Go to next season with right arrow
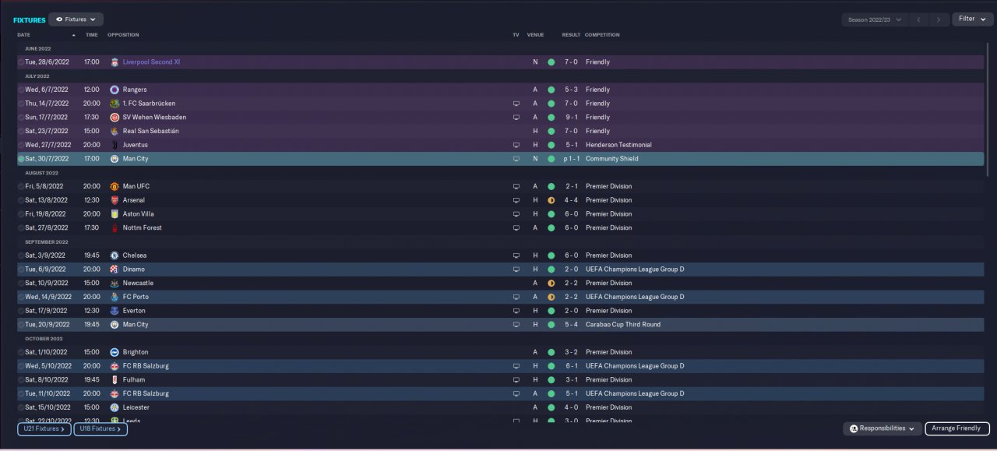Image resolution: width=997 pixels, height=451 pixels. 939,19
